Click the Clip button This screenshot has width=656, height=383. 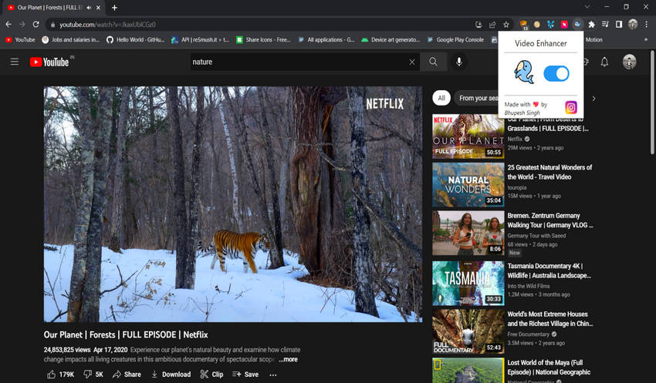(x=211, y=375)
